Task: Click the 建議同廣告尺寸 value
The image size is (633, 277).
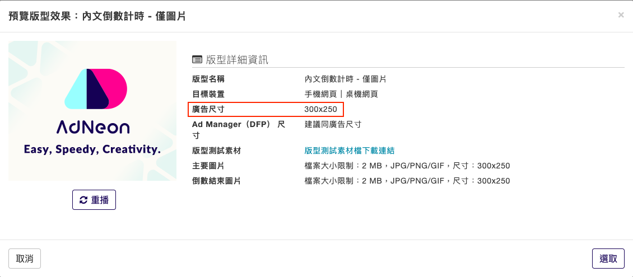Action: (333, 124)
